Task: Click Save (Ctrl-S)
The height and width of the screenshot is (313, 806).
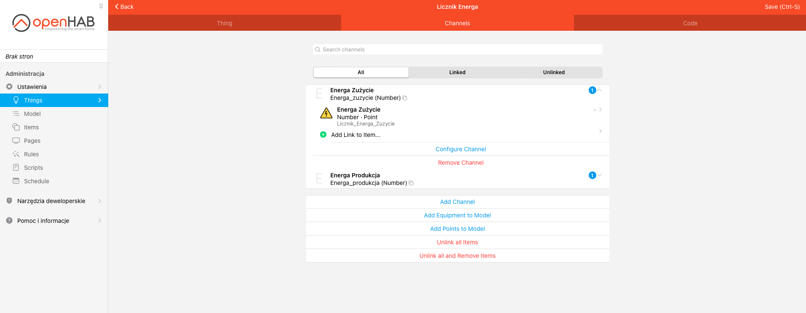Action: [782, 7]
